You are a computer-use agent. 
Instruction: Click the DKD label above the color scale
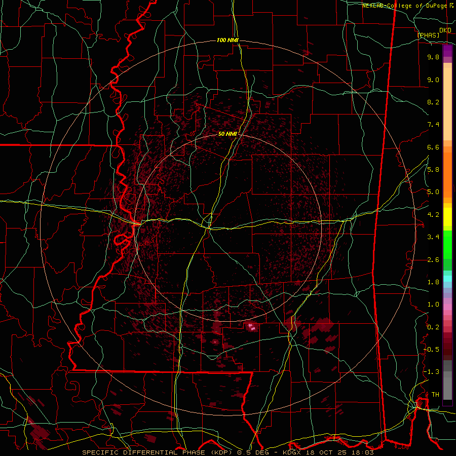pos(445,30)
